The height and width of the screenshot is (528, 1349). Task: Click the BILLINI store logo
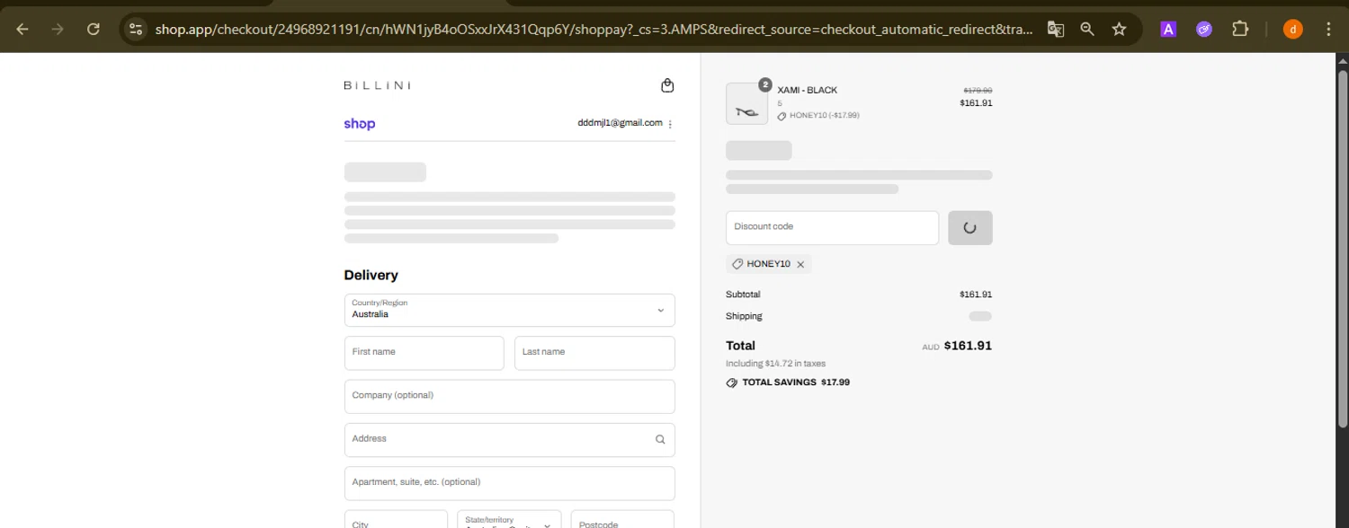[377, 85]
